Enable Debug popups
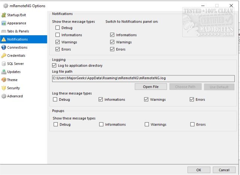The width and height of the screenshot is (240, 175). pos(56,124)
